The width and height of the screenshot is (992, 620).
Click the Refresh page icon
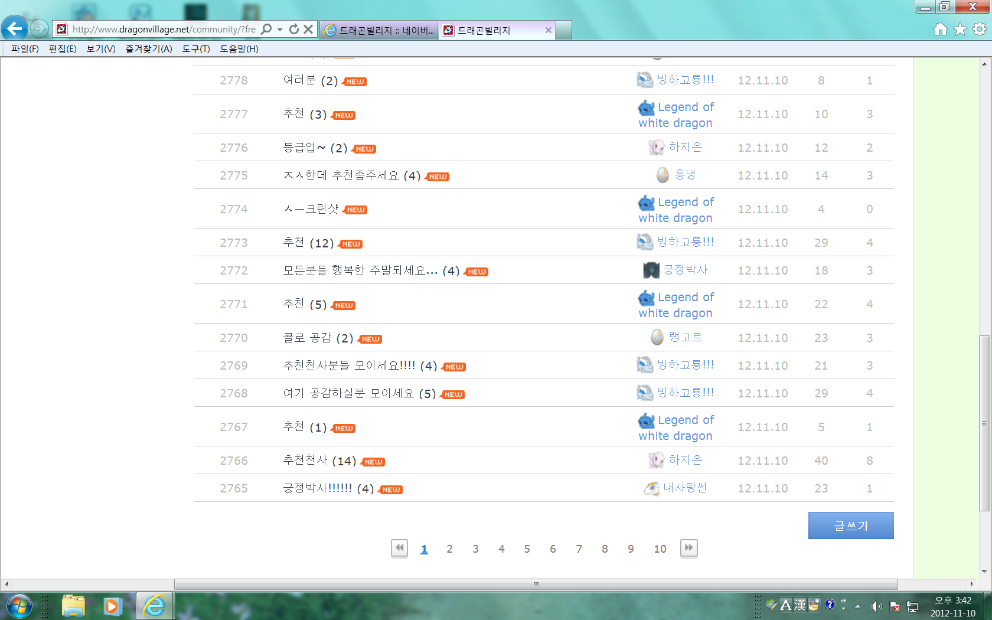pyautogui.click(x=294, y=29)
